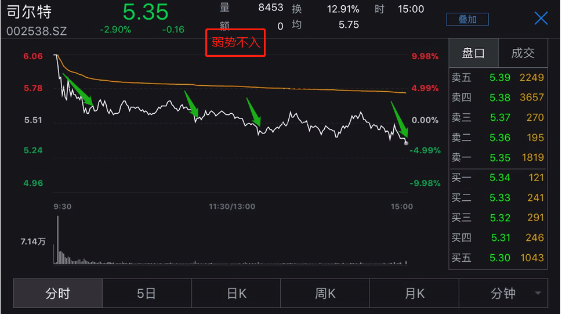The width and height of the screenshot is (562, 314).
Task: Click the time value 15:00 in header
Action: point(411,9)
